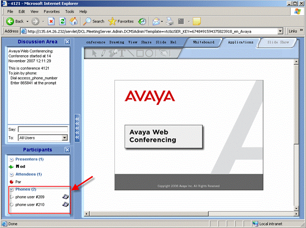Select the pointer arrow drawing tool
The image size is (306, 228).
click(x=94, y=53)
